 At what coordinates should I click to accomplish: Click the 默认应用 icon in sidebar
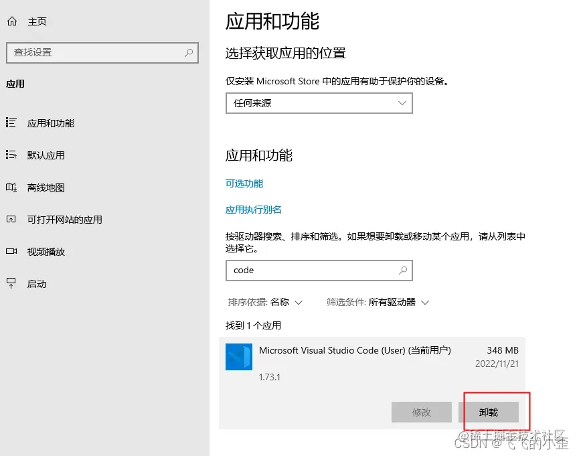click(x=11, y=155)
